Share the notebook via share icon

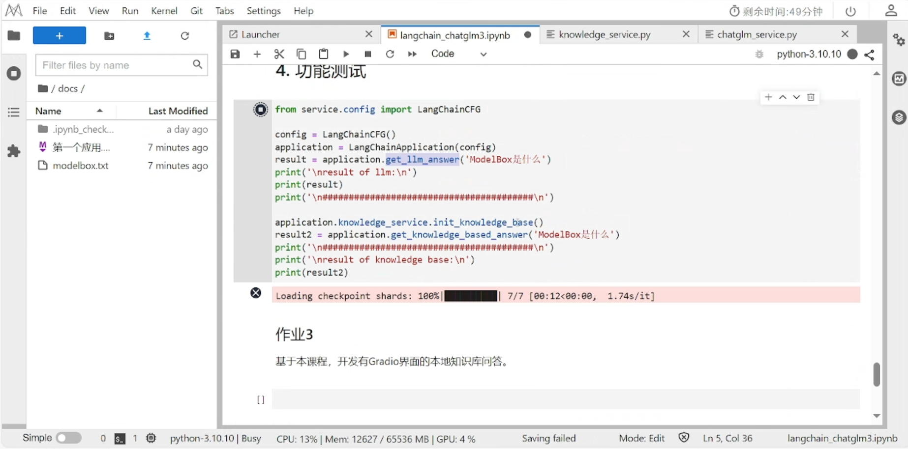(869, 55)
